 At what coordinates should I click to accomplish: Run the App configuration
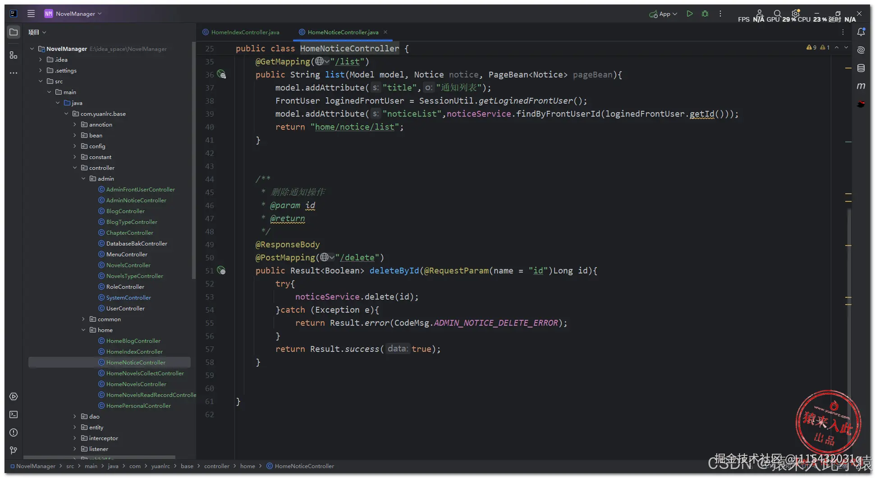point(689,14)
